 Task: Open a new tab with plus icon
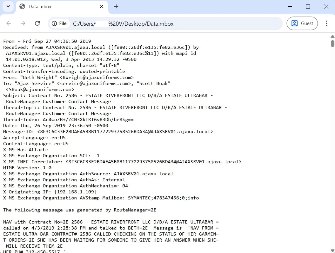click(x=116, y=6)
